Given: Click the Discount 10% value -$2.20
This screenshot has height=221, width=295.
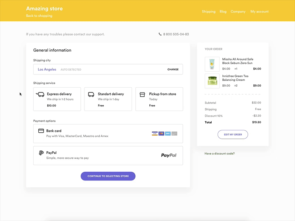Looking at the screenshot, I should tap(257, 116).
